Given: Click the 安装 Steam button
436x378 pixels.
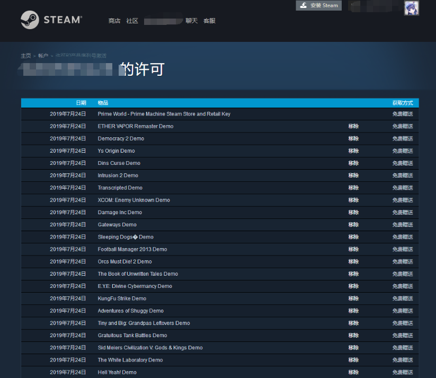Looking at the screenshot, I should point(319,5).
